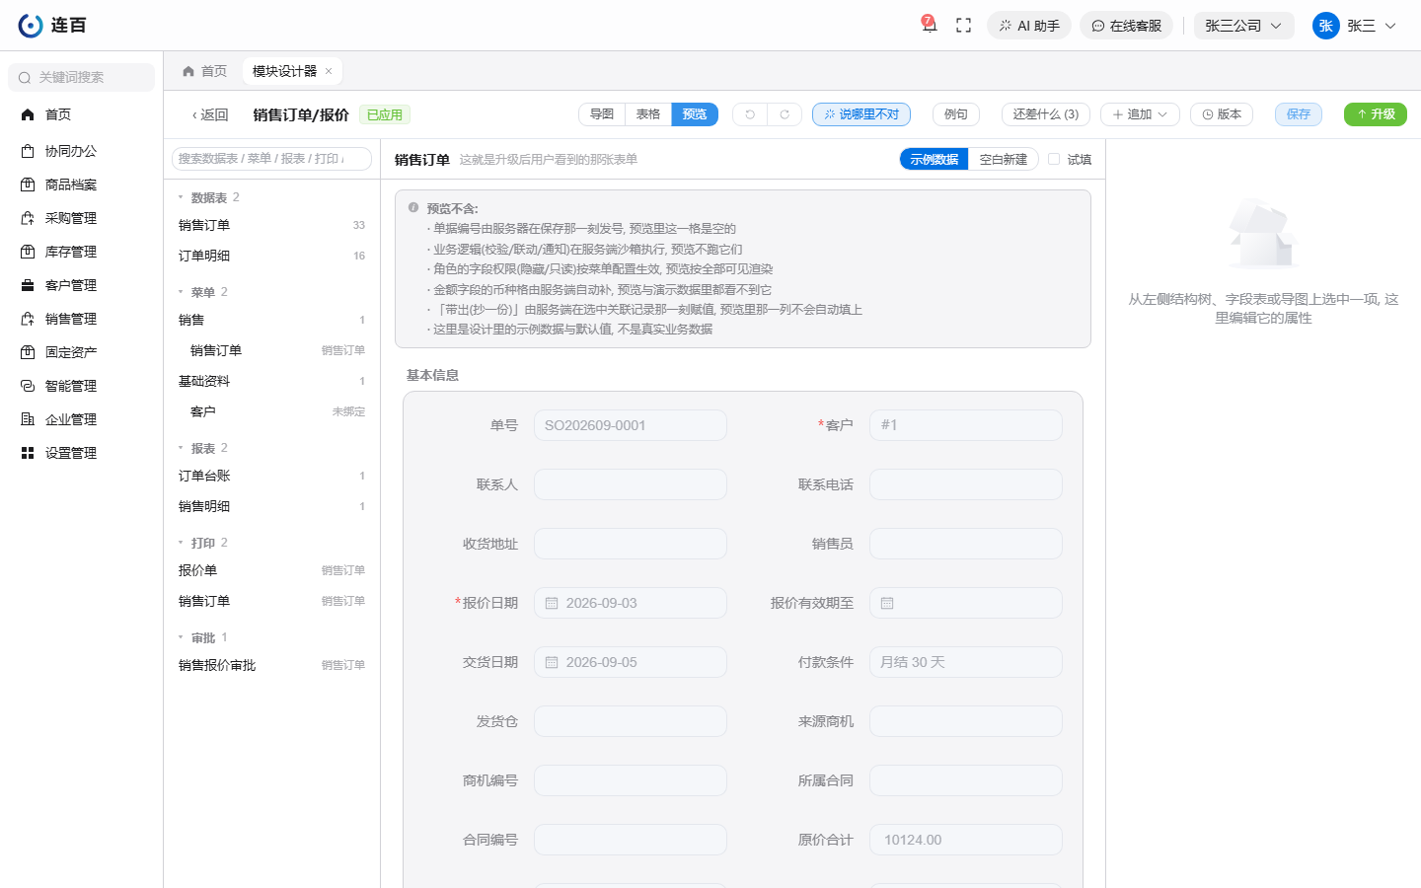Click the 协同办公 sidebar icon

click(28, 151)
